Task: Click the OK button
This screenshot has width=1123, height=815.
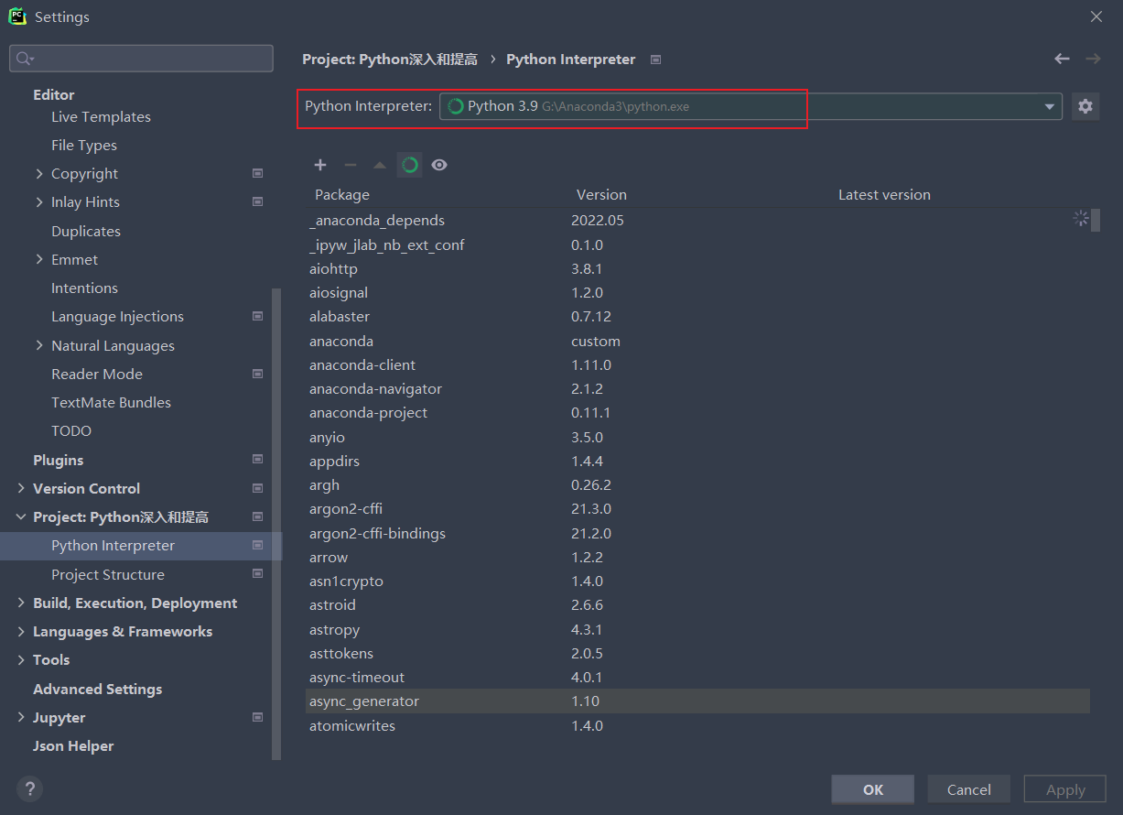Action: tap(873, 789)
